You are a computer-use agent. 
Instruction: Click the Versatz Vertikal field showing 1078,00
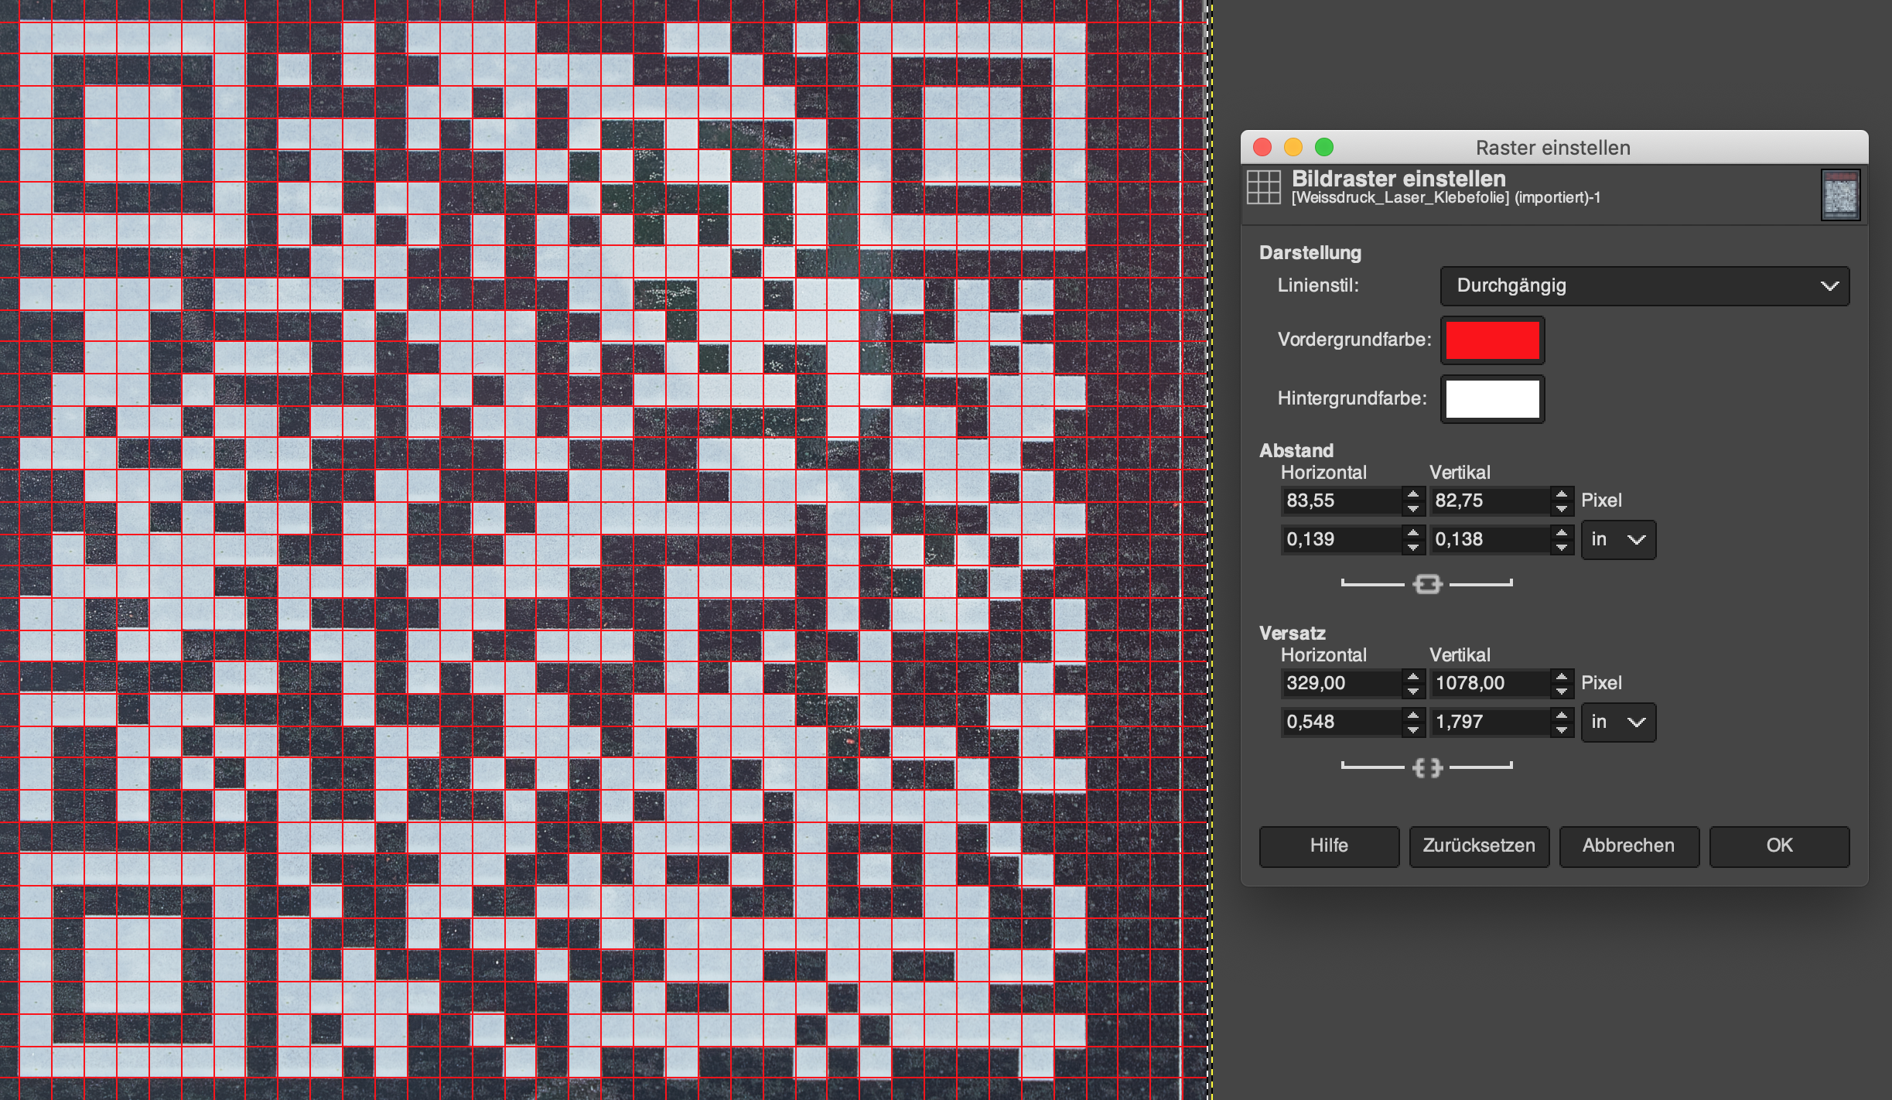[1489, 683]
